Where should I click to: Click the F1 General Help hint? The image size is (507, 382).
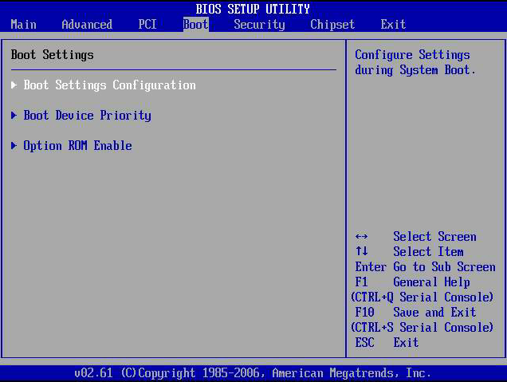(x=412, y=282)
